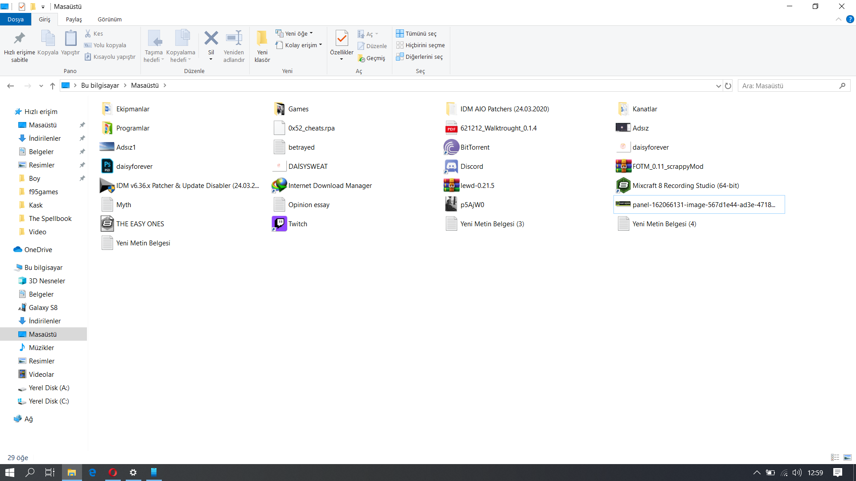The height and width of the screenshot is (481, 856).
Task: Select the THE EASY ONES Mixcraft file icon
Action: click(x=107, y=224)
